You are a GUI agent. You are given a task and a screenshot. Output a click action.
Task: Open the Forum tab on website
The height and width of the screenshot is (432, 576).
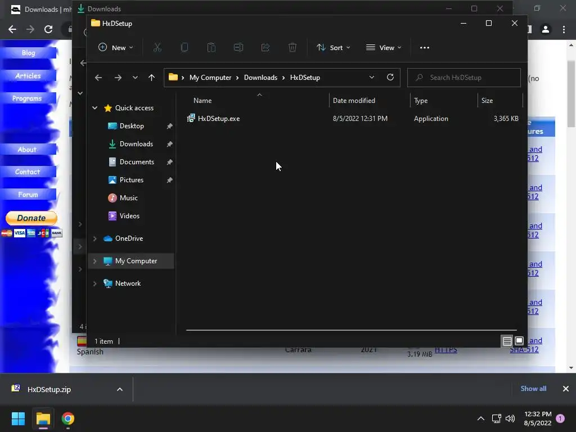coord(28,194)
